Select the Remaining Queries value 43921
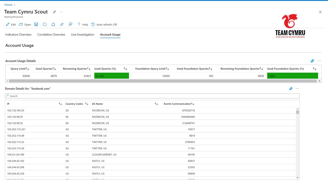Image resolution: width=328 pixels, height=184 pixels. (x=87, y=76)
